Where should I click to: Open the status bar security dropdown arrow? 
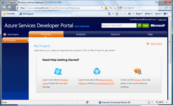click(x=152, y=102)
